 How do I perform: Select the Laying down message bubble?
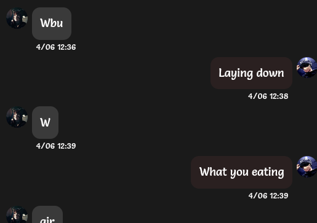point(251,73)
